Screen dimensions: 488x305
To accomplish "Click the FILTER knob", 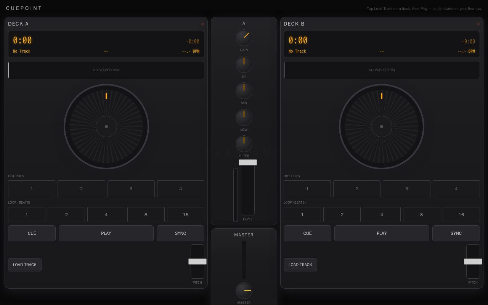I will click(244, 144).
